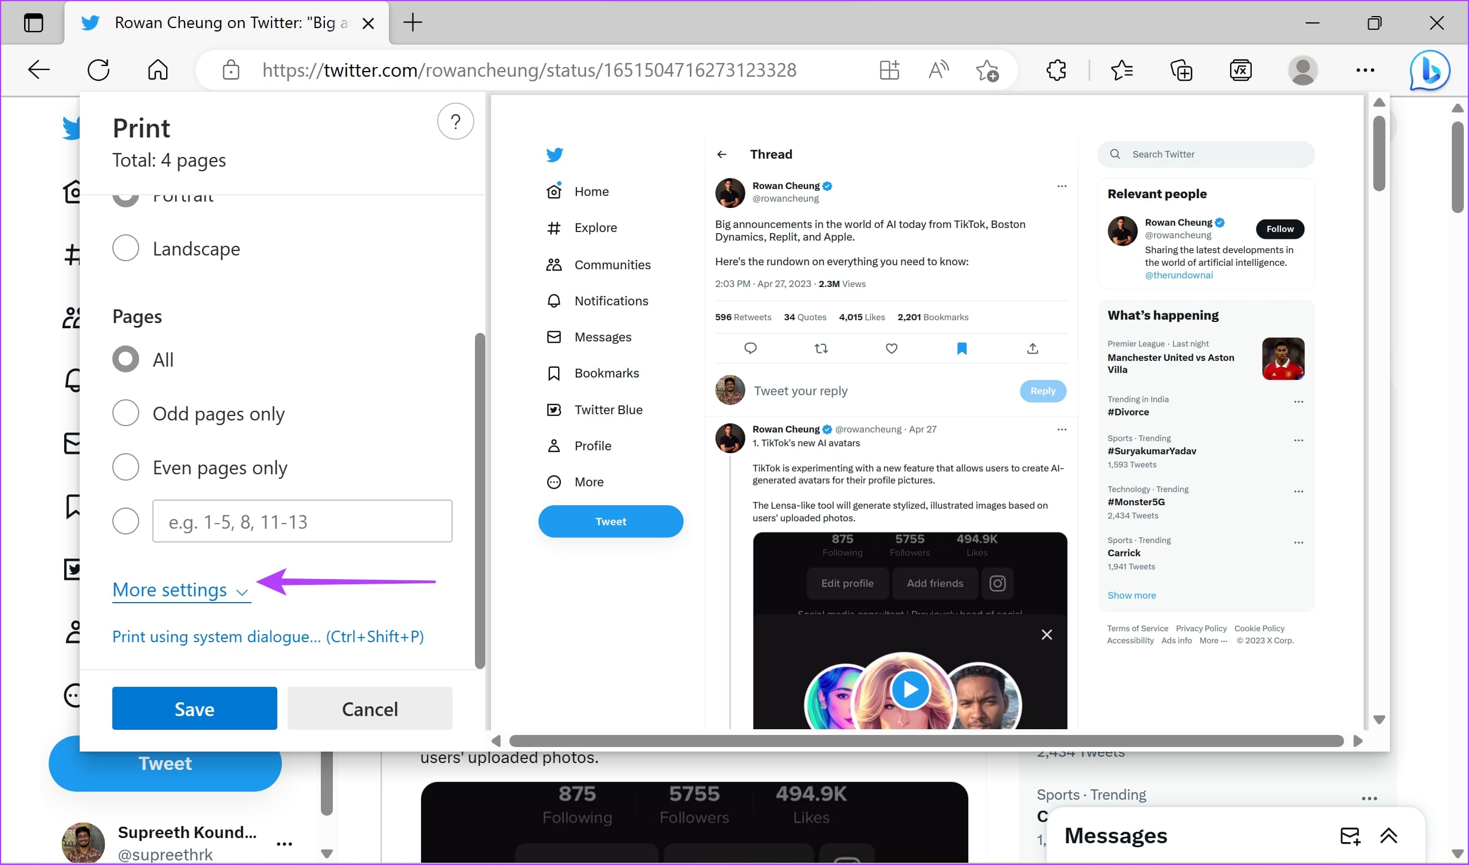This screenshot has height=865, width=1469.
Task: Add this page to favorites star icon
Action: (987, 70)
